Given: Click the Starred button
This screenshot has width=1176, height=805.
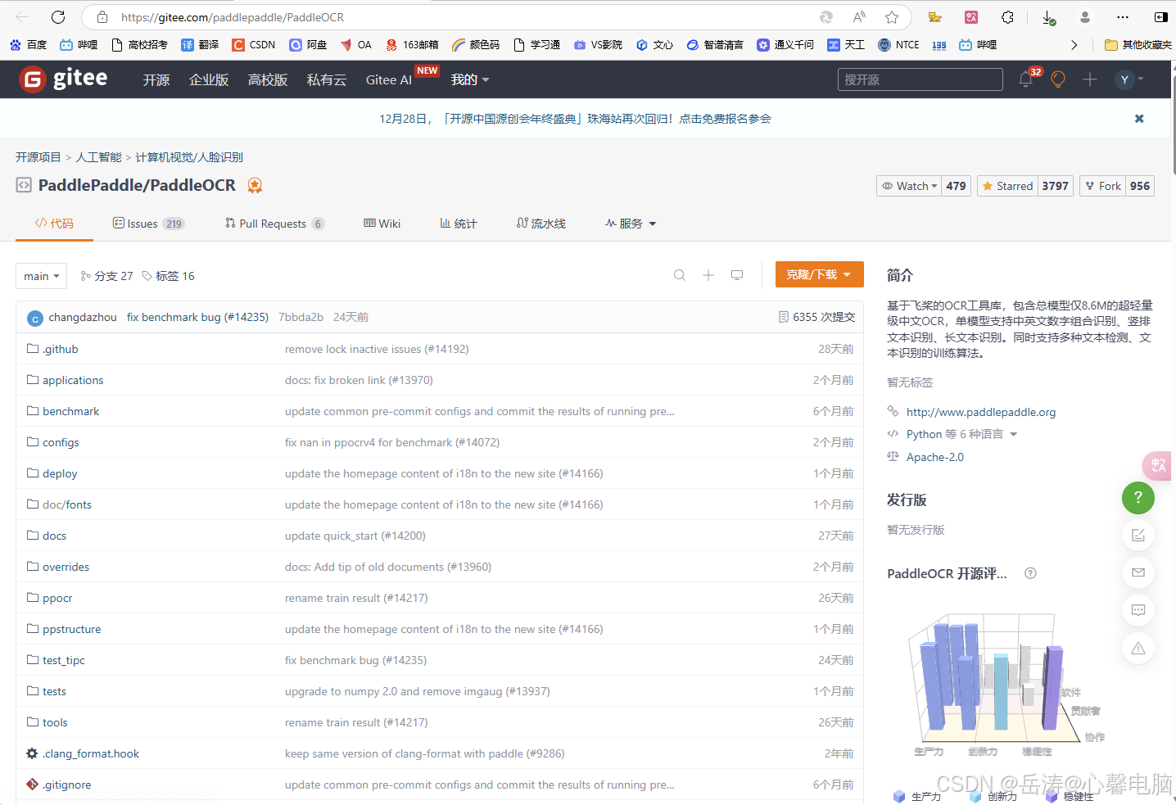Looking at the screenshot, I should pos(1006,186).
